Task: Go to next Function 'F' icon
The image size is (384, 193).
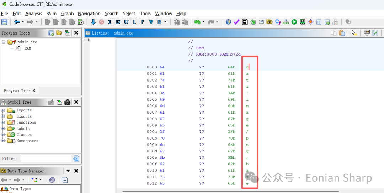Action: click(143, 22)
